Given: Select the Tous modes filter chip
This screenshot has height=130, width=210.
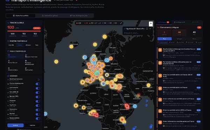Looking at the screenshot, I should (x=163, y=42).
